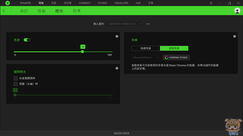This screenshot has width=243, height=136.
Task: Open the SYNAPSE top menu tab
Action: [25, 3]
